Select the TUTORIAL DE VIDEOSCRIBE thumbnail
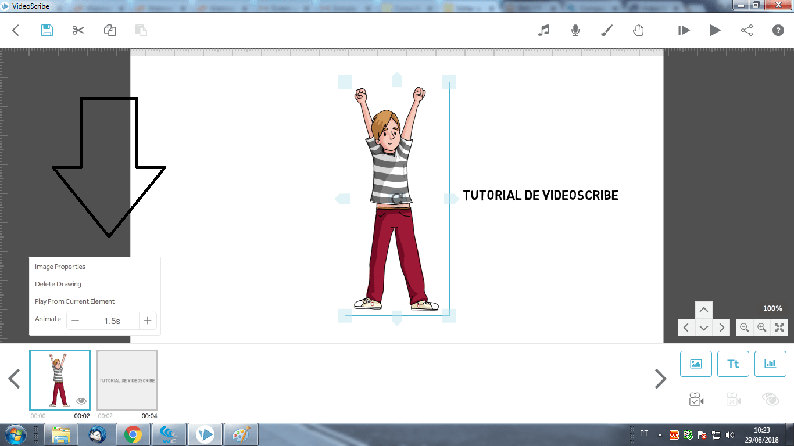The image size is (794, 446). (127, 380)
